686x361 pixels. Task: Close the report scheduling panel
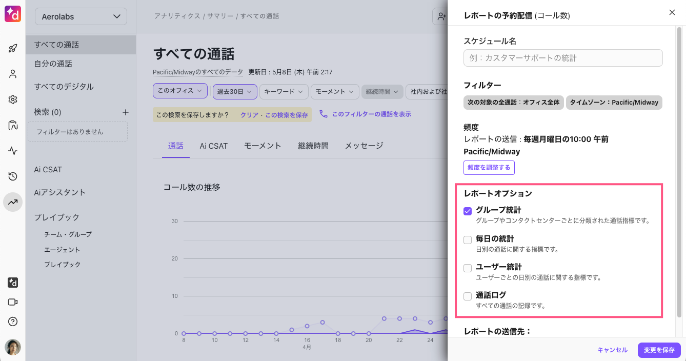pyautogui.click(x=672, y=12)
